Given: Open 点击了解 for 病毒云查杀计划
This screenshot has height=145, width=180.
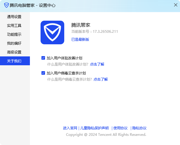Looking at the screenshot, I should [x=101, y=79].
